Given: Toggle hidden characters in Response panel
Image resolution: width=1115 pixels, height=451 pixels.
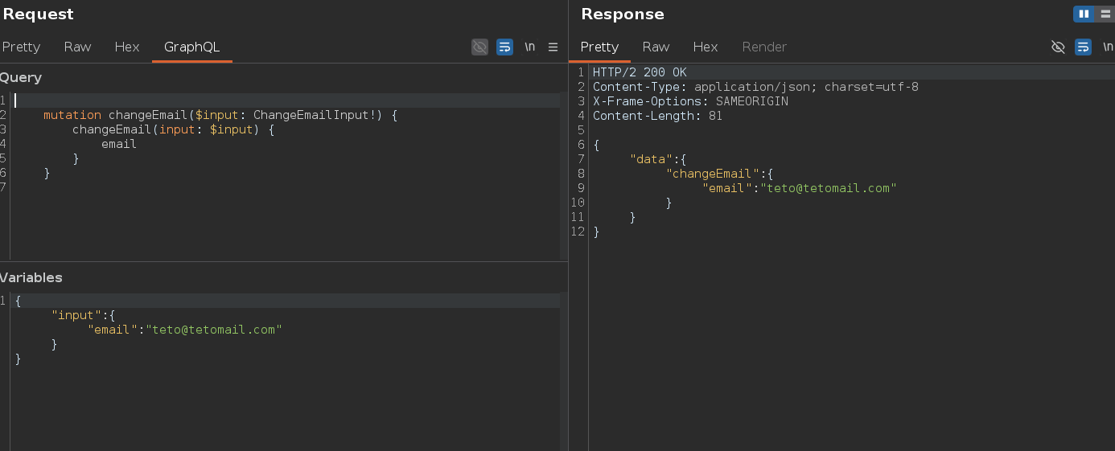Looking at the screenshot, I should point(1058,47).
